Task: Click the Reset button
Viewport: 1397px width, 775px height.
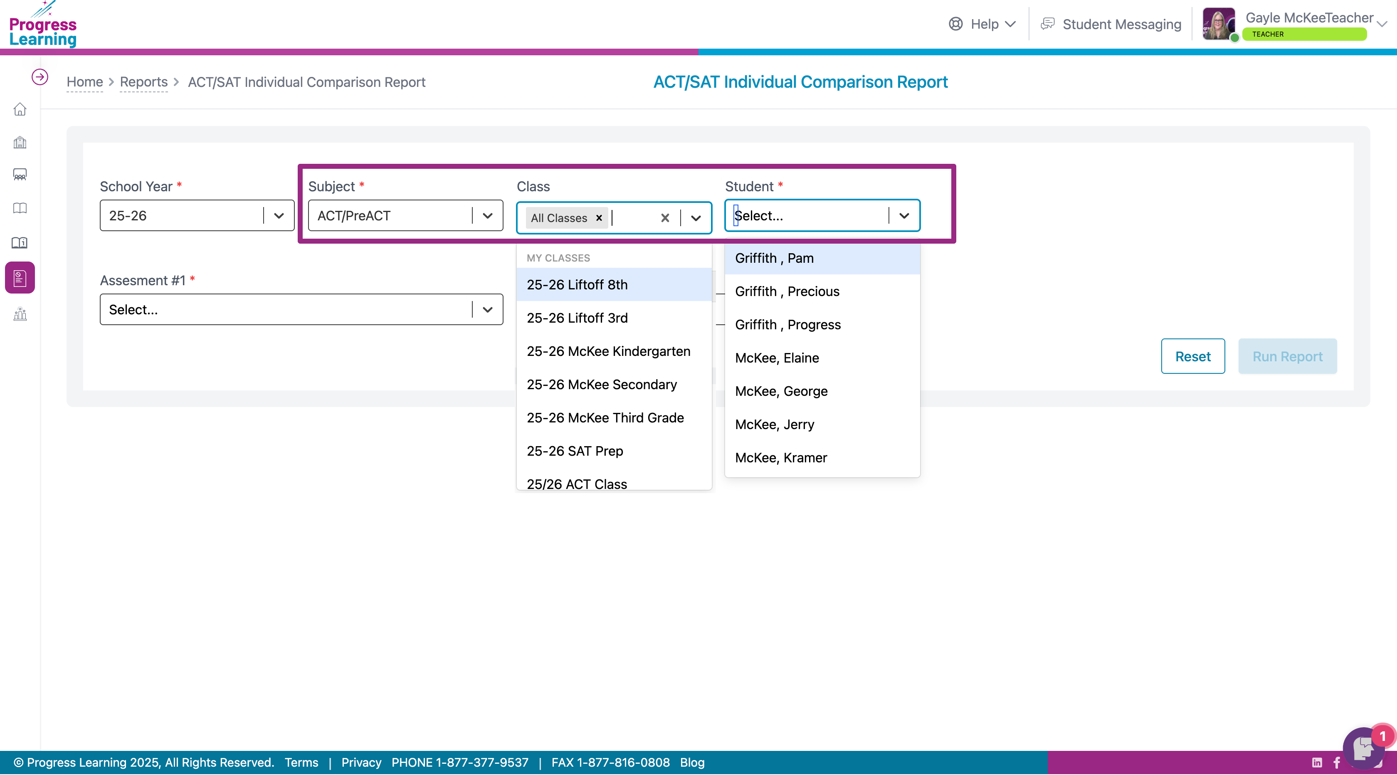Action: tap(1192, 356)
